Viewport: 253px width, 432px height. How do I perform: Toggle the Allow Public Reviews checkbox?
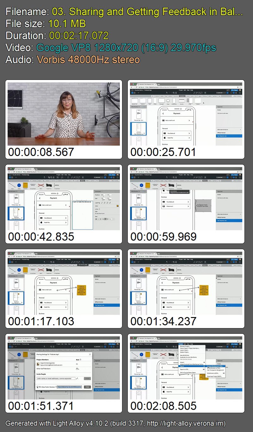pos(37,387)
